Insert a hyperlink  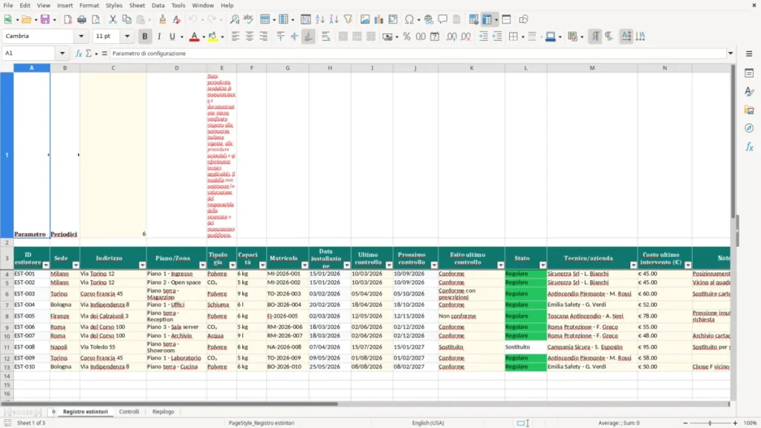pos(429,19)
